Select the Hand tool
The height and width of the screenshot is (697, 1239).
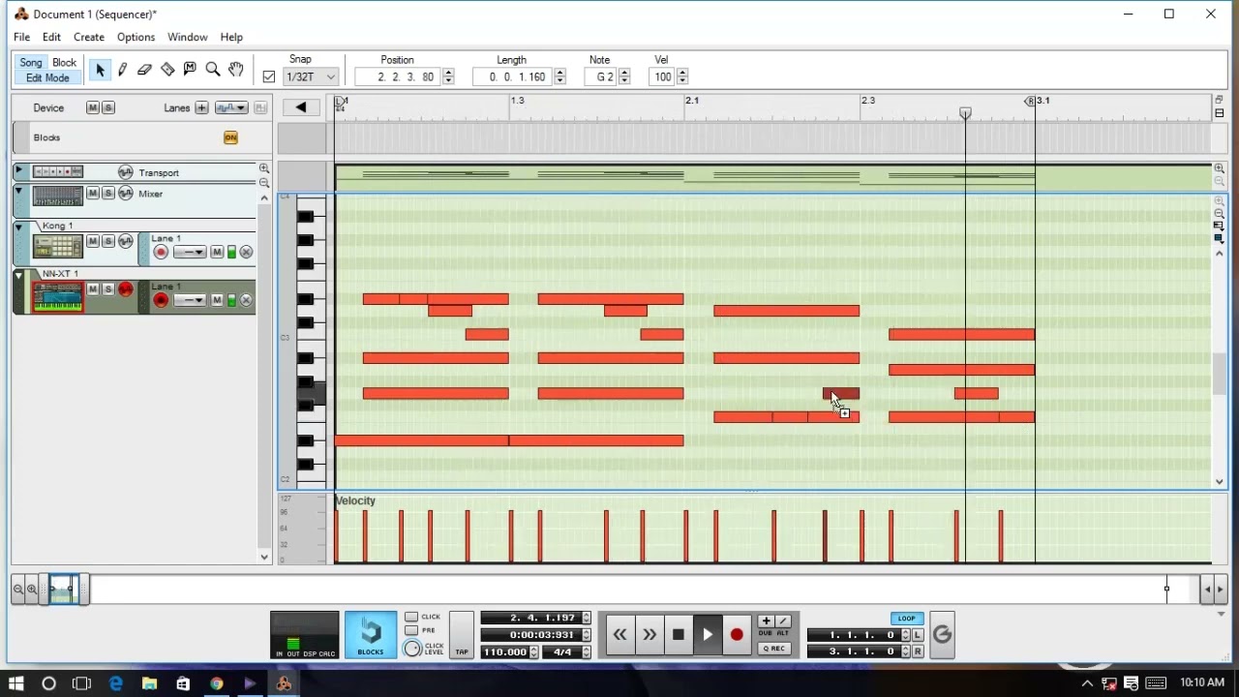(235, 70)
